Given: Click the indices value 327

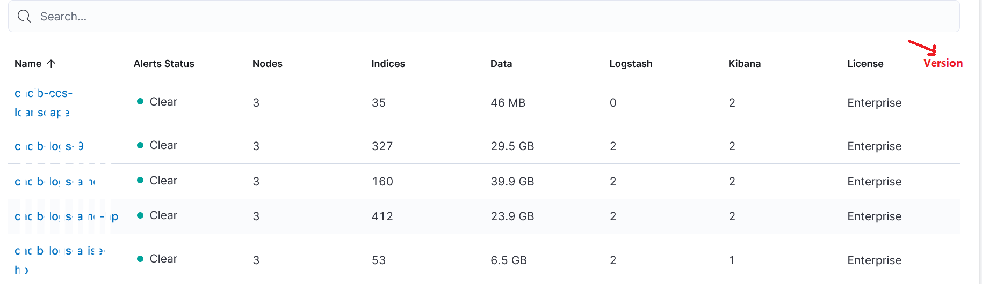Looking at the screenshot, I should coord(382,146).
